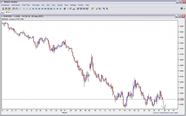Image resolution: width=186 pixels, height=116 pixels.
Task: Open the Chart Type menu
Action: coord(26,5)
